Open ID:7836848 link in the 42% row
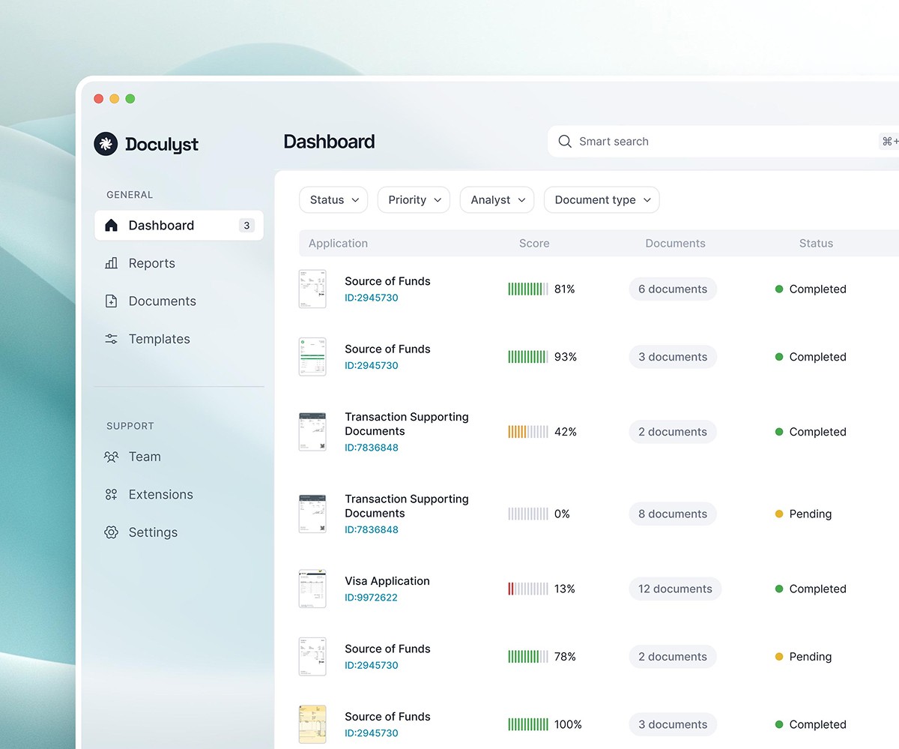The width and height of the screenshot is (899, 749). pos(372,448)
